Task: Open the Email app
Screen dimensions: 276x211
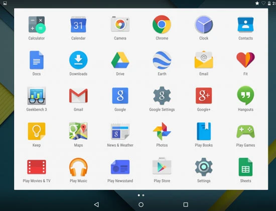Action: click(204, 60)
